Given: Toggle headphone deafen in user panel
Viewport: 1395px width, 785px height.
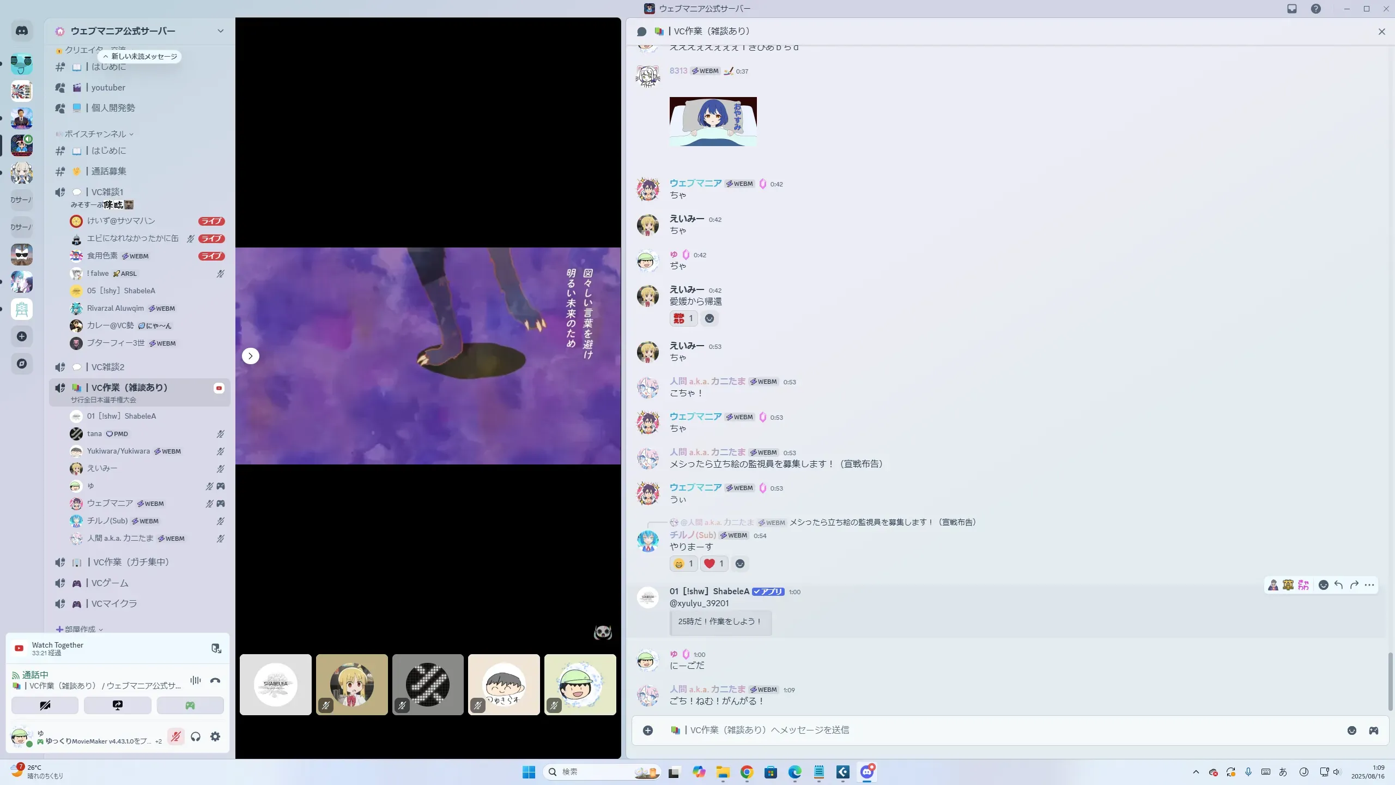Looking at the screenshot, I should [x=196, y=737].
